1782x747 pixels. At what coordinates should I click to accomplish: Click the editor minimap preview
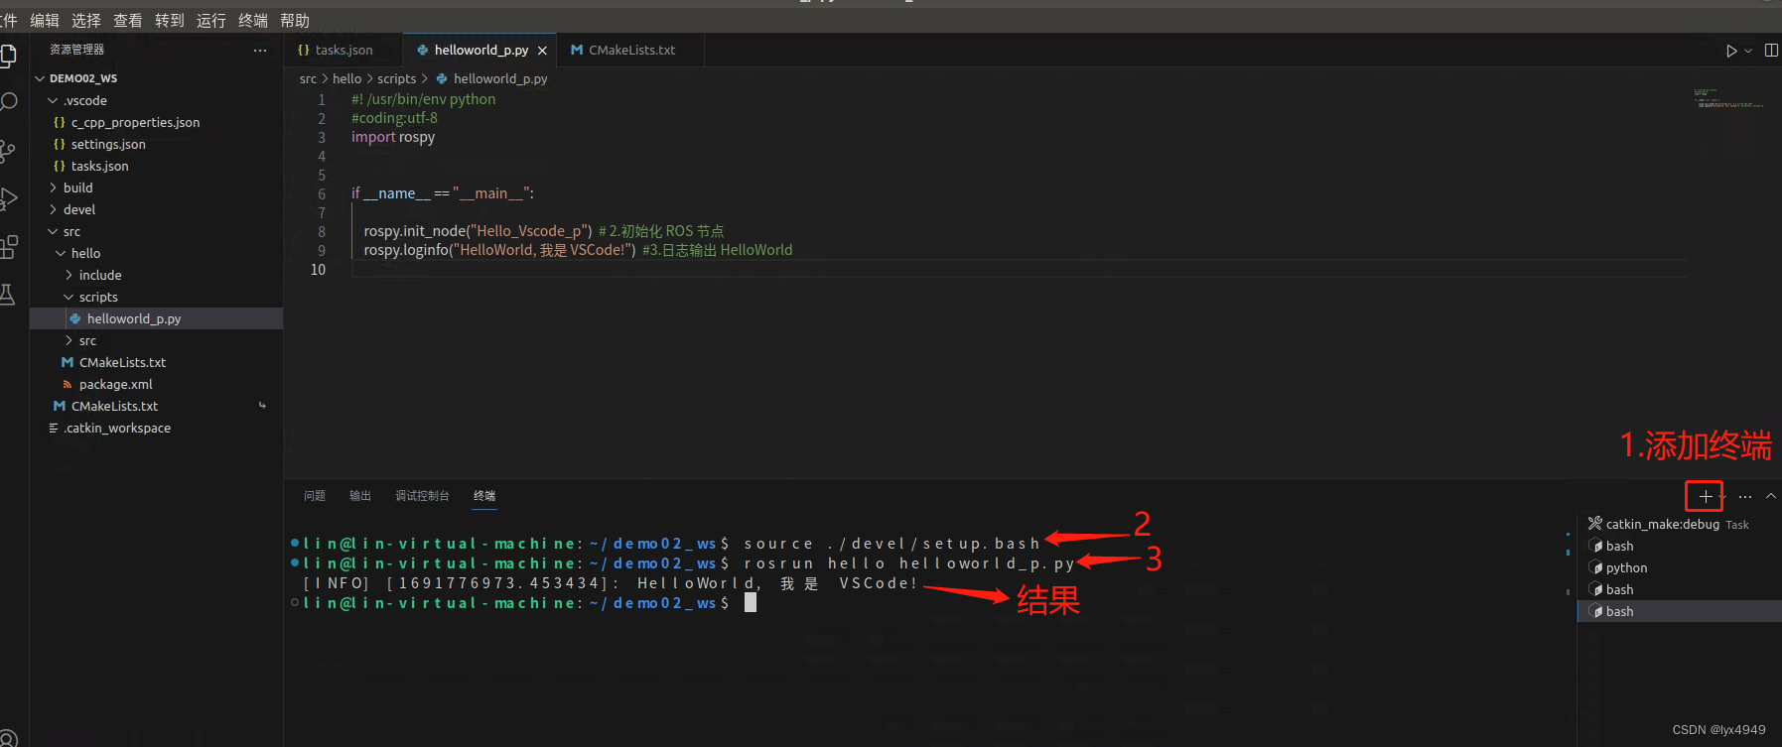tap(1728, 97)
